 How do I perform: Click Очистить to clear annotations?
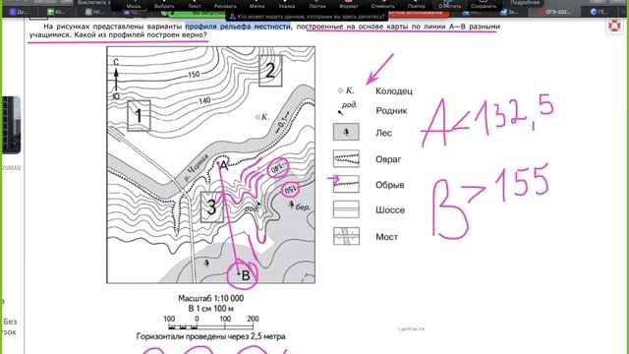(x=449, y=5)
